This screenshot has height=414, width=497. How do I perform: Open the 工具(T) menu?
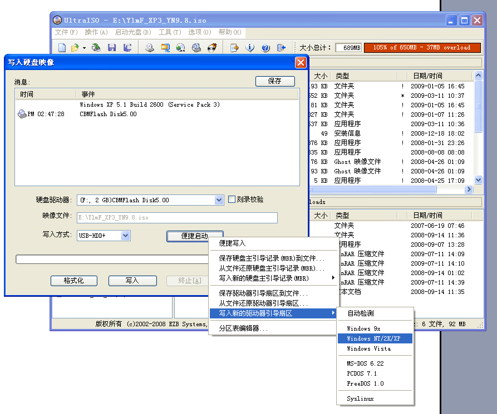pos(170,32)
